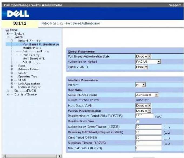Click Authentication Server Timeout field
The image size is (184, 158).
tap(148, 127)
